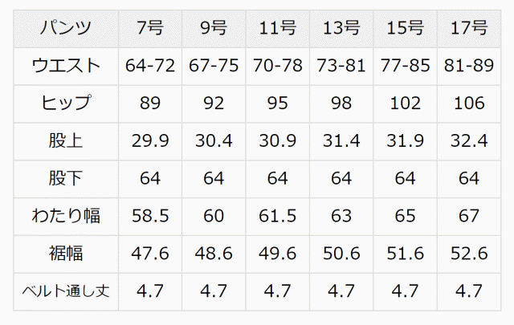Select the 股上 value 30.4
This screenshot has height=325, width=514.
pyautogui.click(x=214, y=141)
